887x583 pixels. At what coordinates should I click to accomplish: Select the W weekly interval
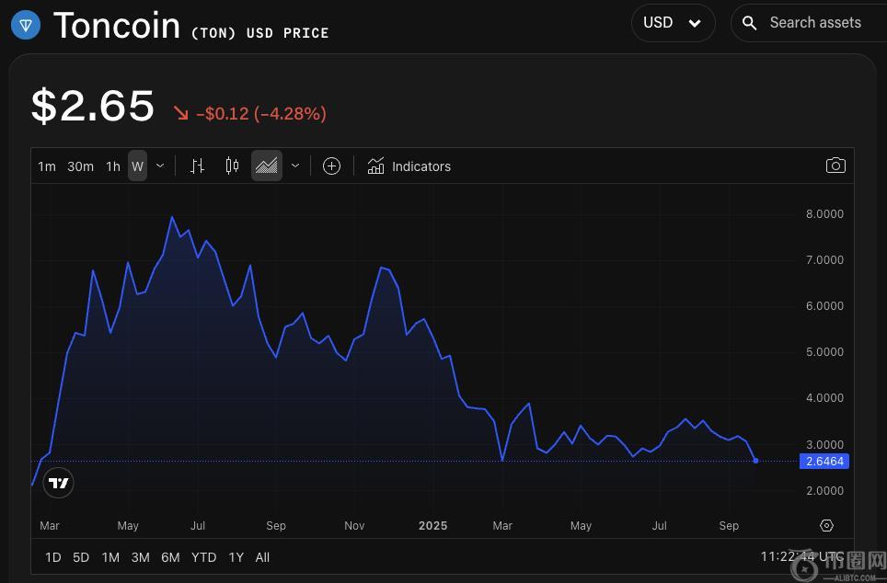pyautogui.click(x=137, y=166)
